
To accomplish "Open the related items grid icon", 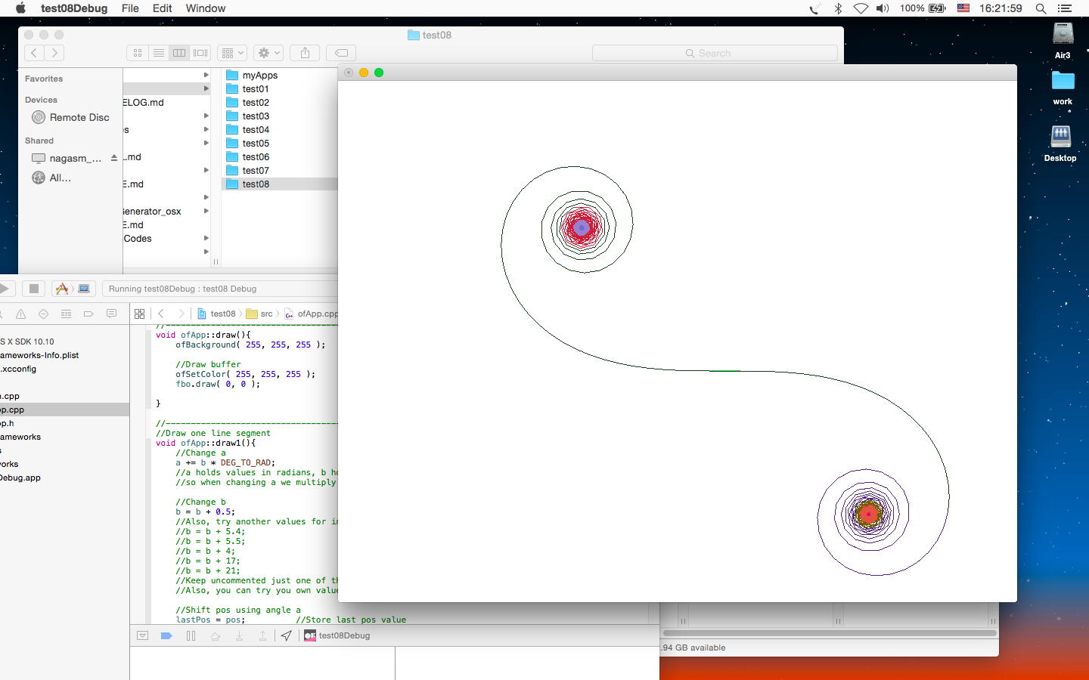I will (x=139, y=314).
